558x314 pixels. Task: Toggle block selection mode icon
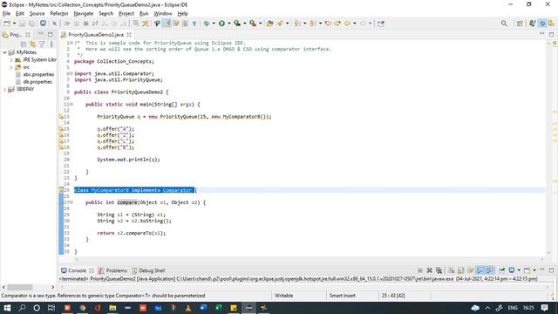coord(185,24)
